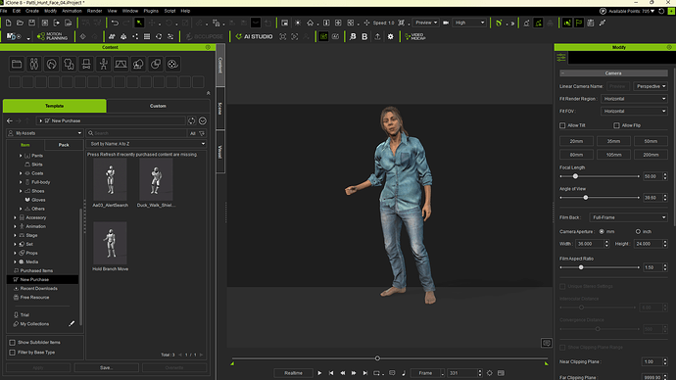Expand the Animation tree node
Viewport: 676px width, 380px height.
pyautogui.click(x=15, y=226)
